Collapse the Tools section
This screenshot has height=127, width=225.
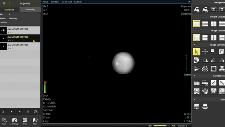[195, 100]
